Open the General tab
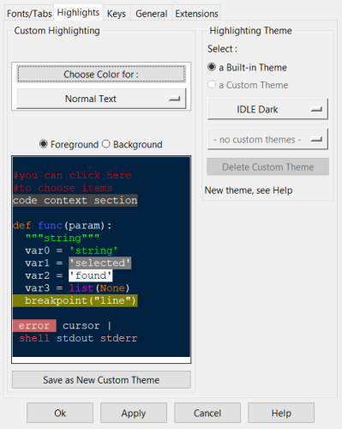 (x=151, y=14)
